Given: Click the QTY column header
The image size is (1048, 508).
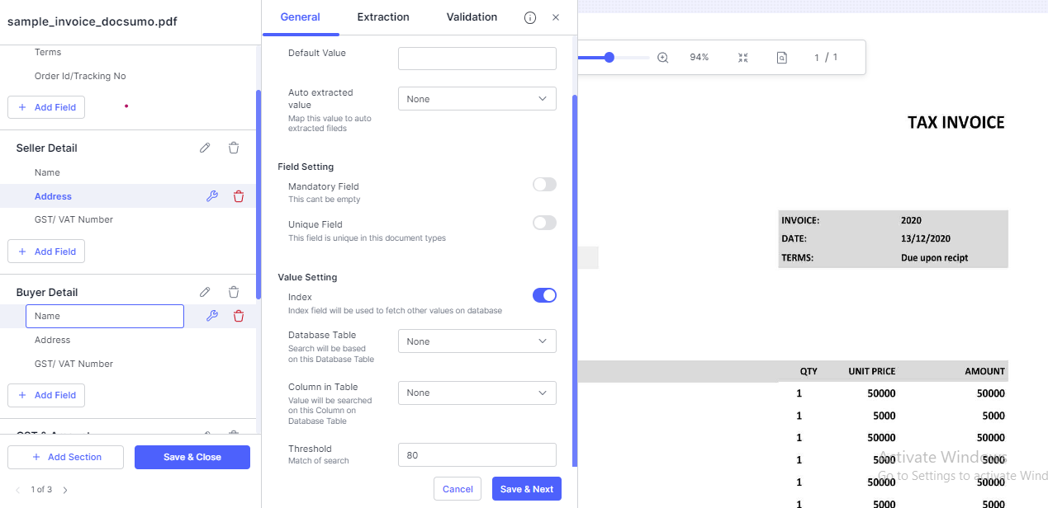Looking at the screenshot, I should pyautogui.click(x=809, y=371).
